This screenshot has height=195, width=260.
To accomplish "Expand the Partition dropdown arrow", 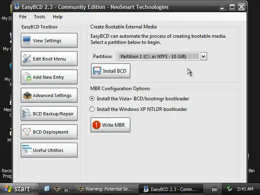I will [203, 56].
